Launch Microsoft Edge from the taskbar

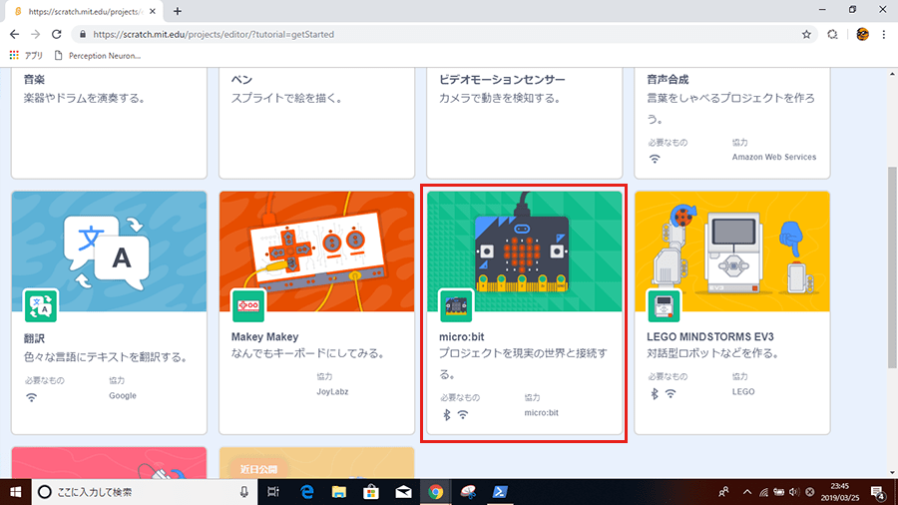point(307,492)
